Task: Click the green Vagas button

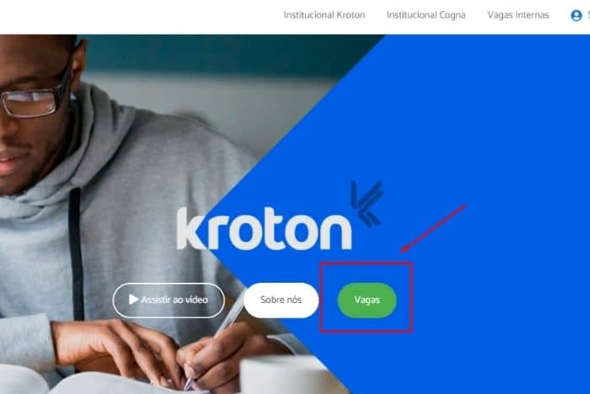Action: (x=367, y=300)
